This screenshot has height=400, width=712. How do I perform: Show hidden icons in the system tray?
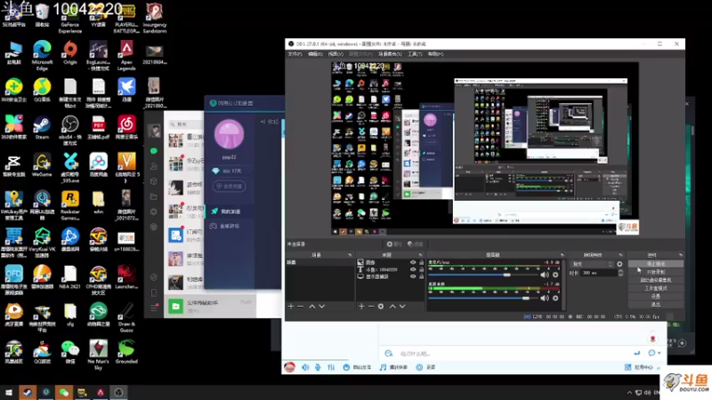pos(629,393)
